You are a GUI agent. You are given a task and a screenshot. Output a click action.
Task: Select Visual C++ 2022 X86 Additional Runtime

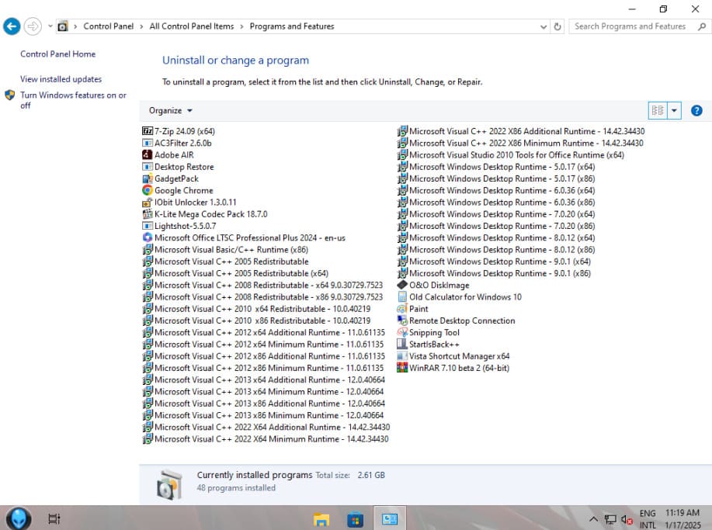[521, 131]
